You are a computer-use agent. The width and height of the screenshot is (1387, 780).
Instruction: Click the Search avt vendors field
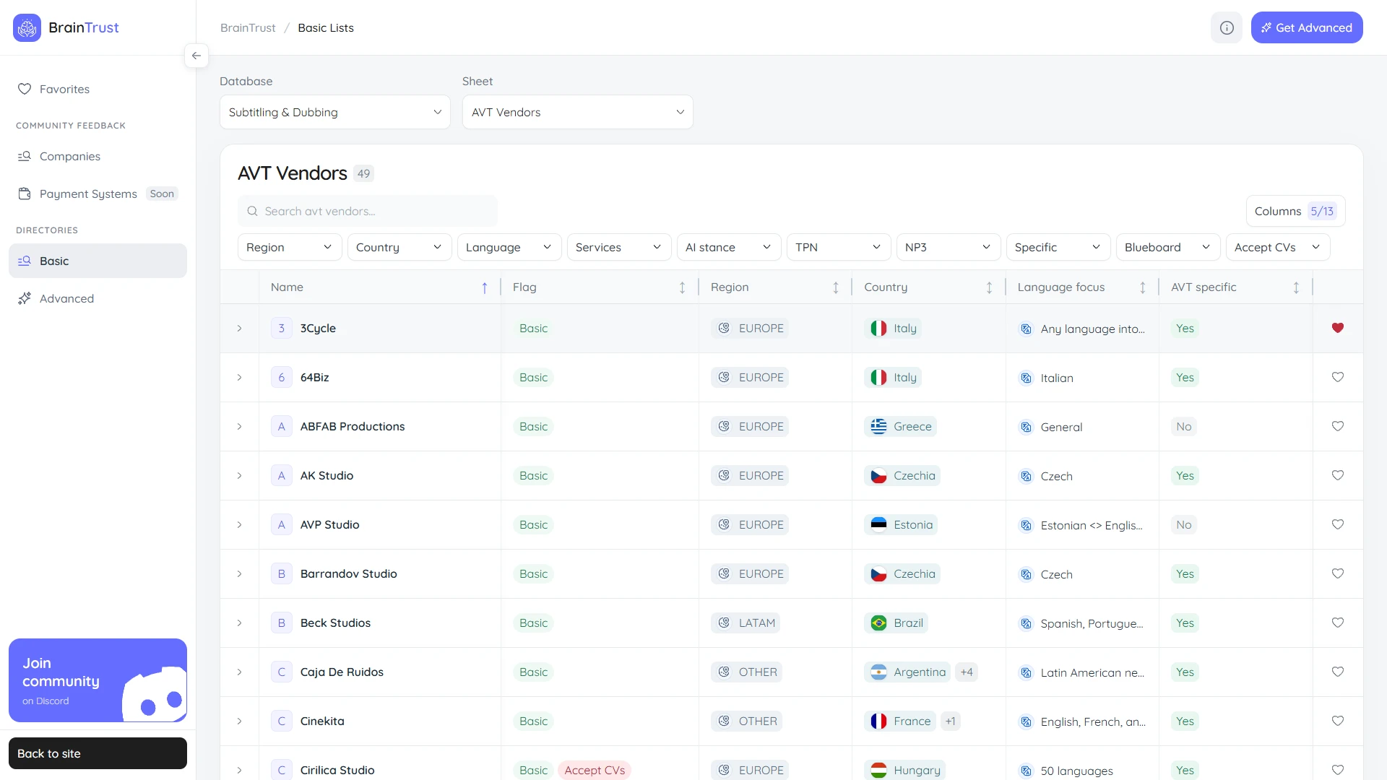pyautogui.click(x=368, y=211)
